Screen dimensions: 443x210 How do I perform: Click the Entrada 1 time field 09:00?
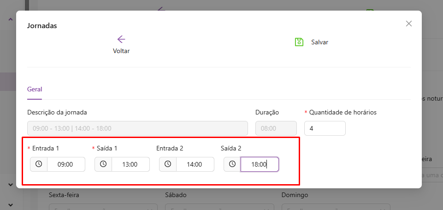point(66,164)
